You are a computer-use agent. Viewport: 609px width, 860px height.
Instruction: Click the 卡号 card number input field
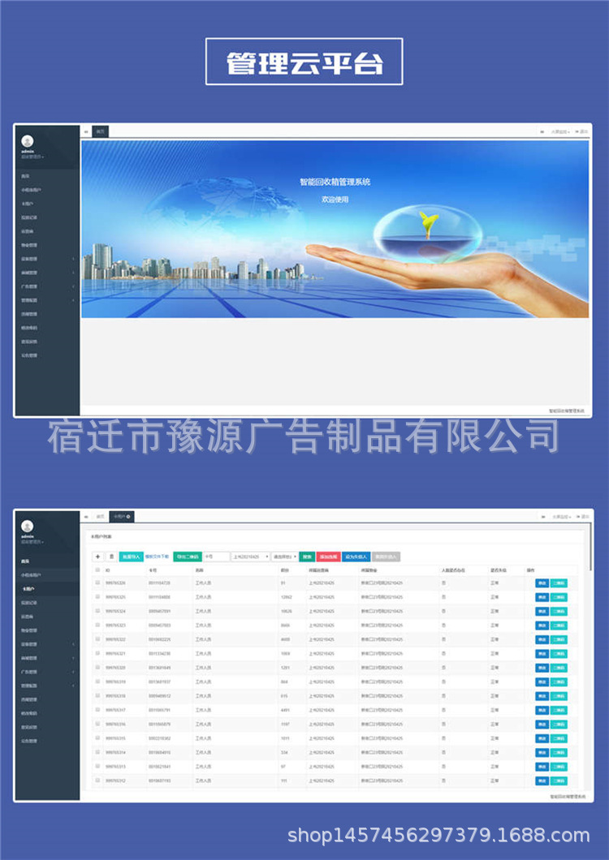point(216,557)
